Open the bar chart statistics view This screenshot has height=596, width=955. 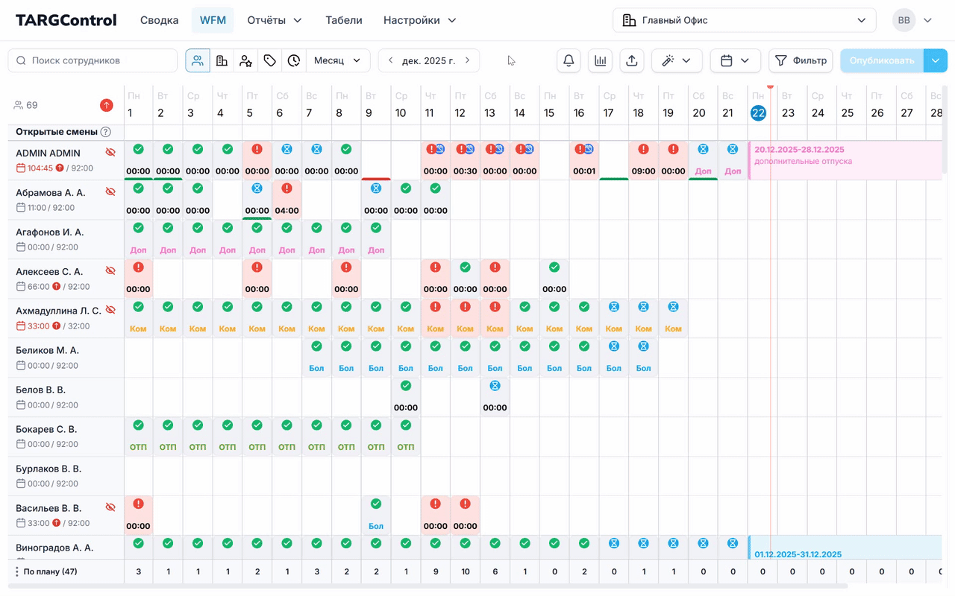click(600, 61)
